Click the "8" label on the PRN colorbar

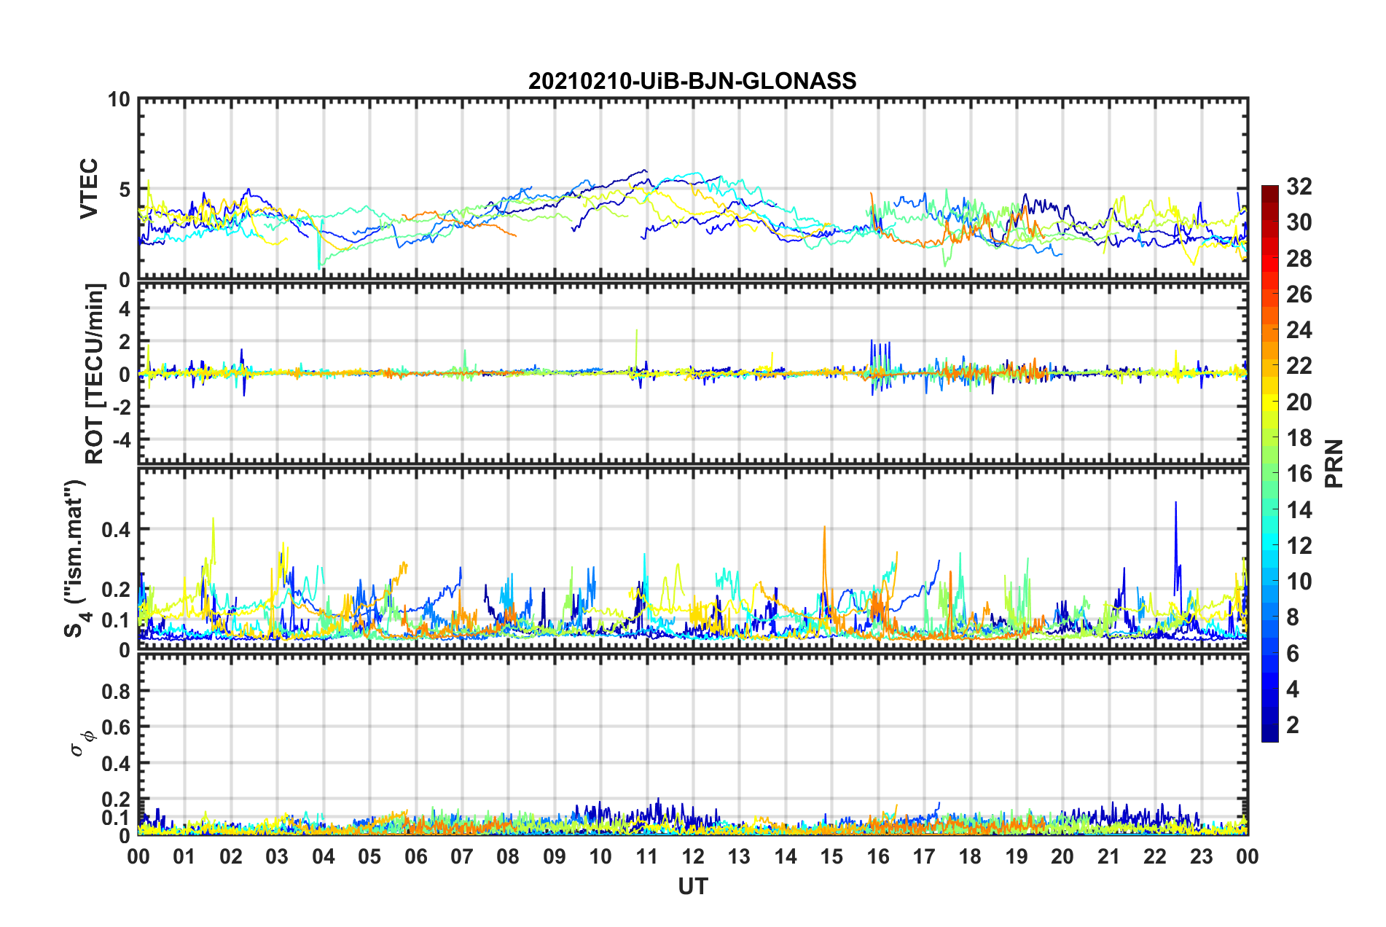(x=1293, y=617)
